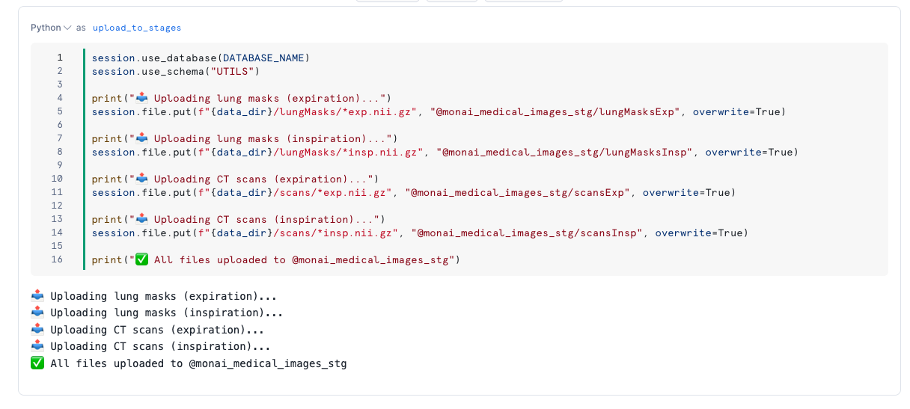Click the "All files uploaded" output text
This screenshot has height=409, width=910.
pos(198,363)
